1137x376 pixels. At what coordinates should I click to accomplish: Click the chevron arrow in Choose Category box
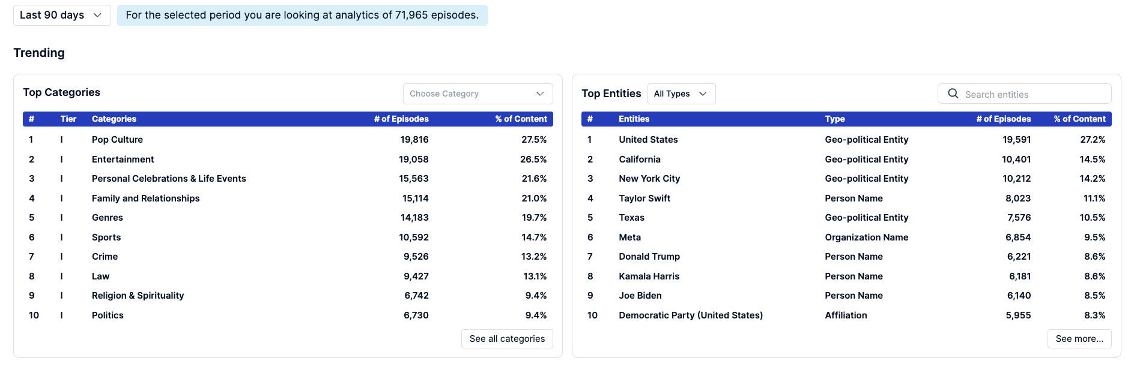coord(540,94)
